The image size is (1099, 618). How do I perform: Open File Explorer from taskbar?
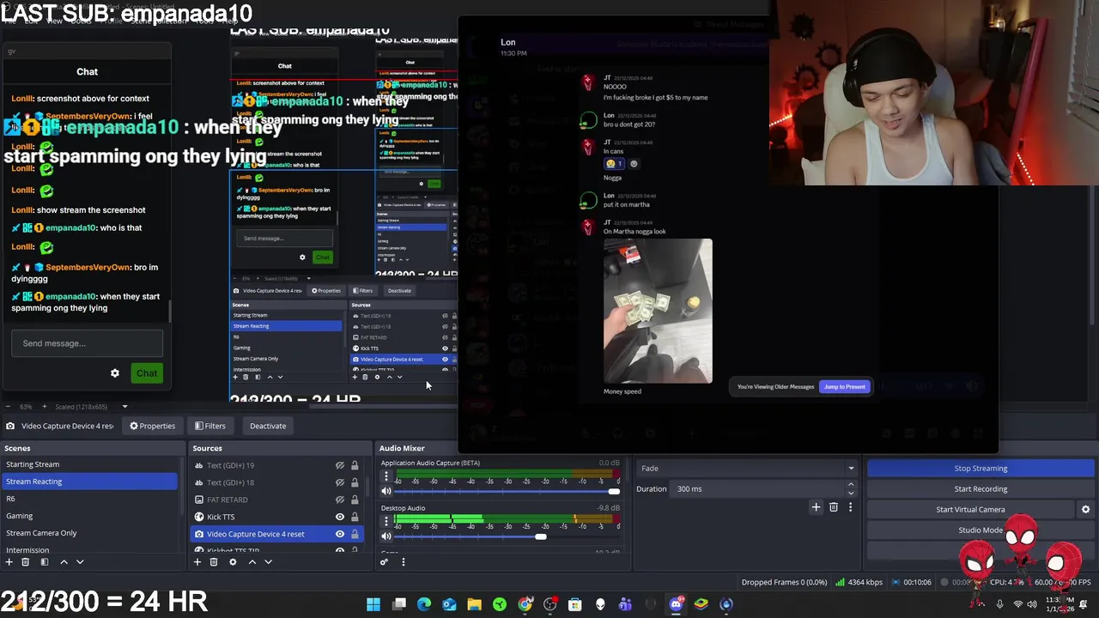(x=474, y=604)
